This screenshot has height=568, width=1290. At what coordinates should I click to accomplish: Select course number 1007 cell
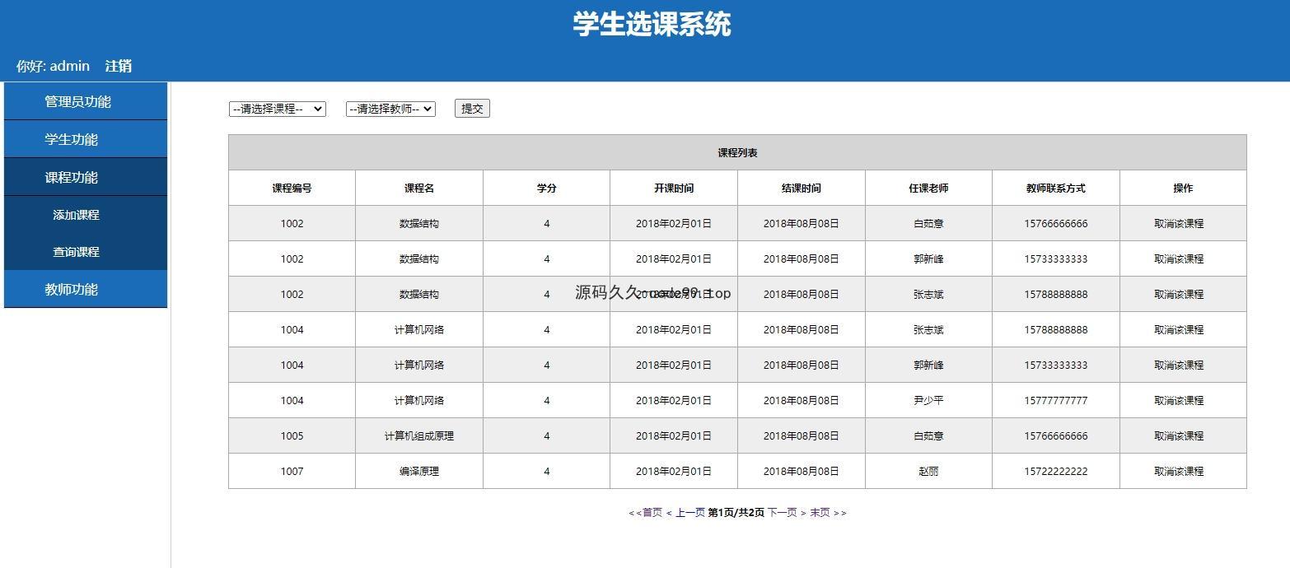[x=292, y=472]
